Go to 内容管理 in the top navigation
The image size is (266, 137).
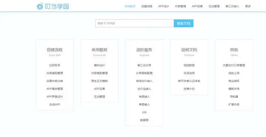tap(181, 6)
